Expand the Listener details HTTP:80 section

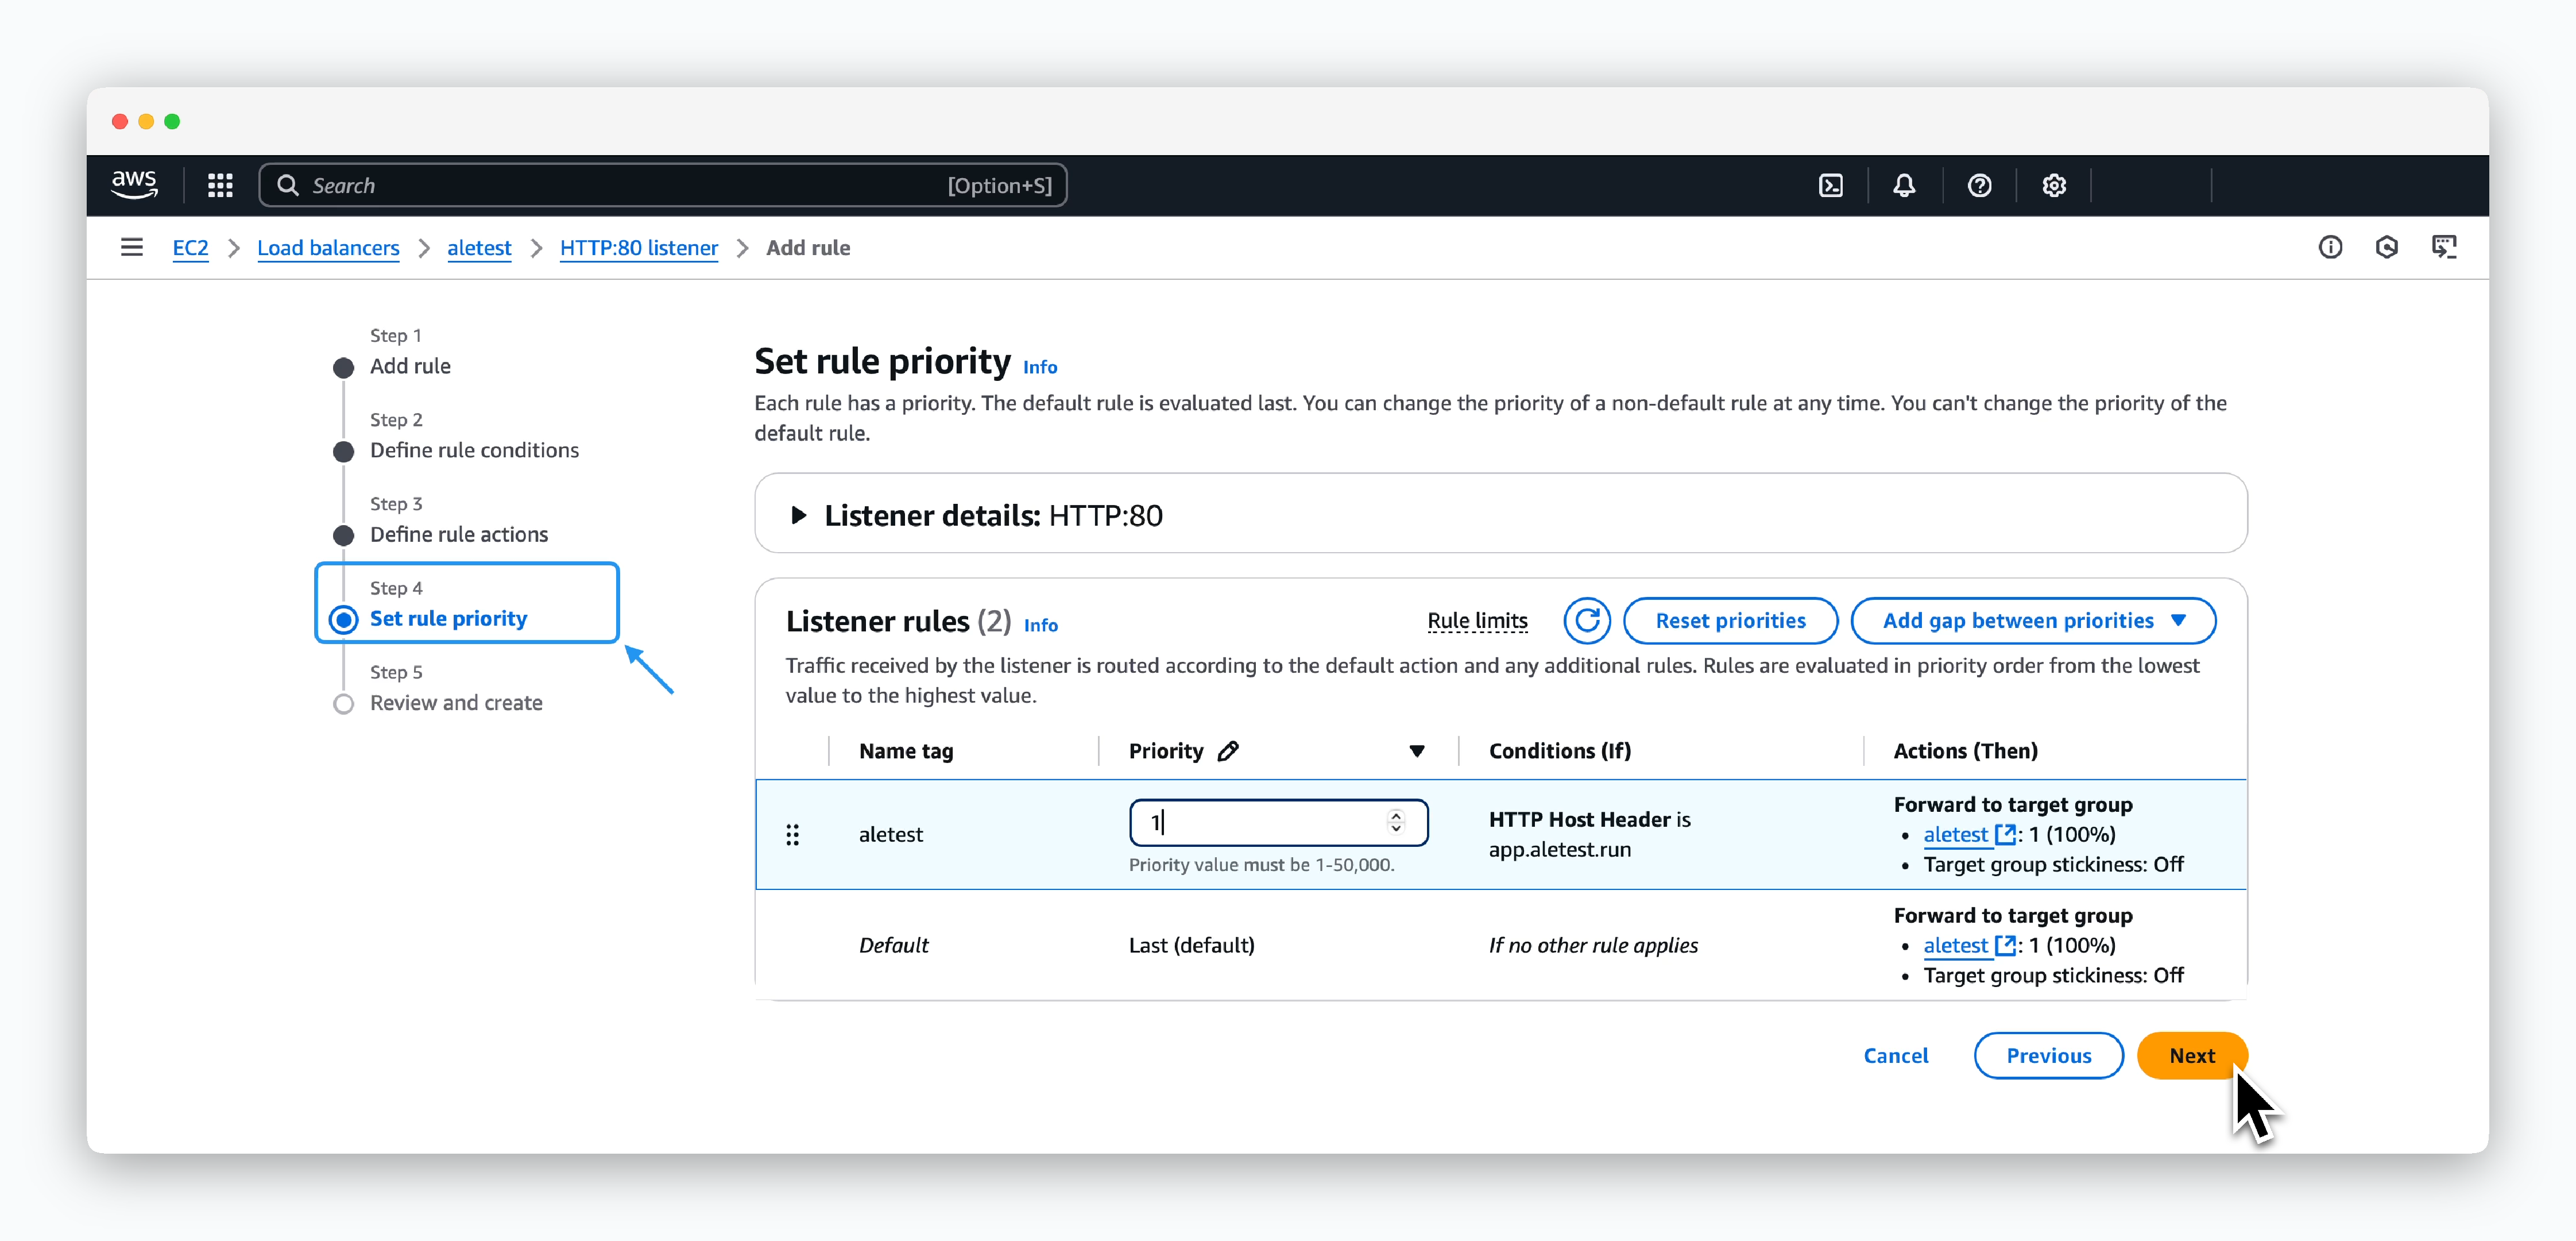tap(798, 515)
